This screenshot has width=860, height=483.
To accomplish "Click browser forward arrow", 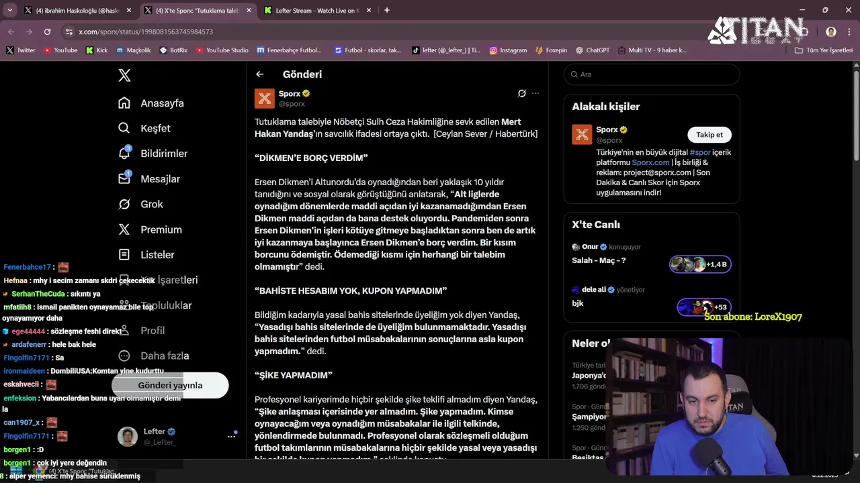I will [x=29, y=32].
